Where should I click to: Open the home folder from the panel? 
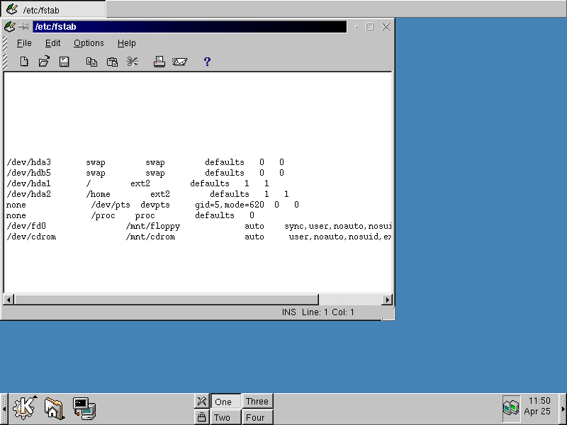(55, 408)
